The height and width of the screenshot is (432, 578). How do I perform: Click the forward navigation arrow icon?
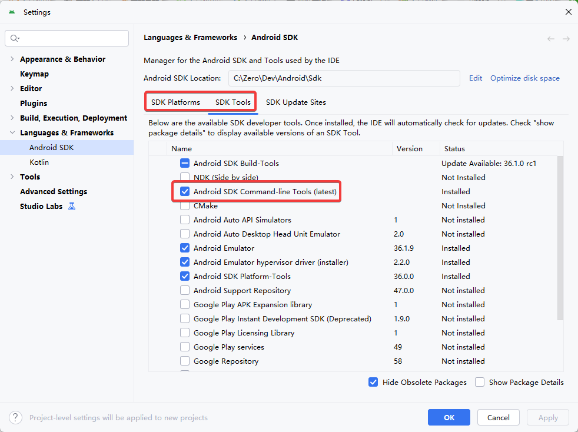click(566, 39)
